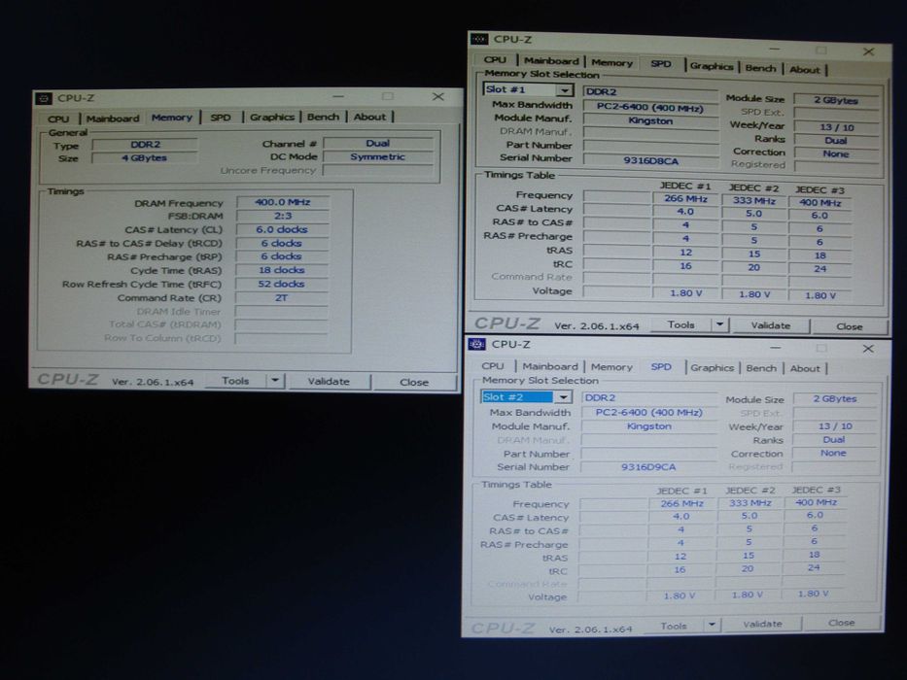Open Bench tab in the Memory window
907x680 pixels.
pos(323,117)
